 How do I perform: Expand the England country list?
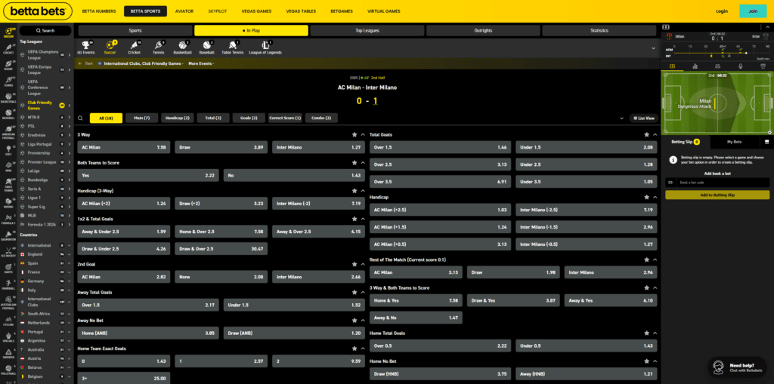click(x=69, y=254)
